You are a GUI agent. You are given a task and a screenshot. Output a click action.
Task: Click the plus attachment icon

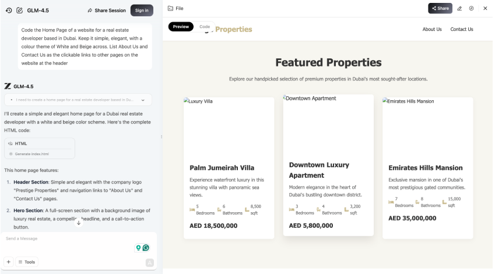pyautogui.click(x=9, y=262)
